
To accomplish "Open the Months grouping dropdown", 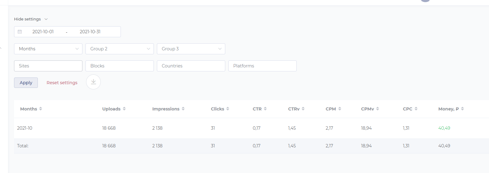I will point(48,49).
